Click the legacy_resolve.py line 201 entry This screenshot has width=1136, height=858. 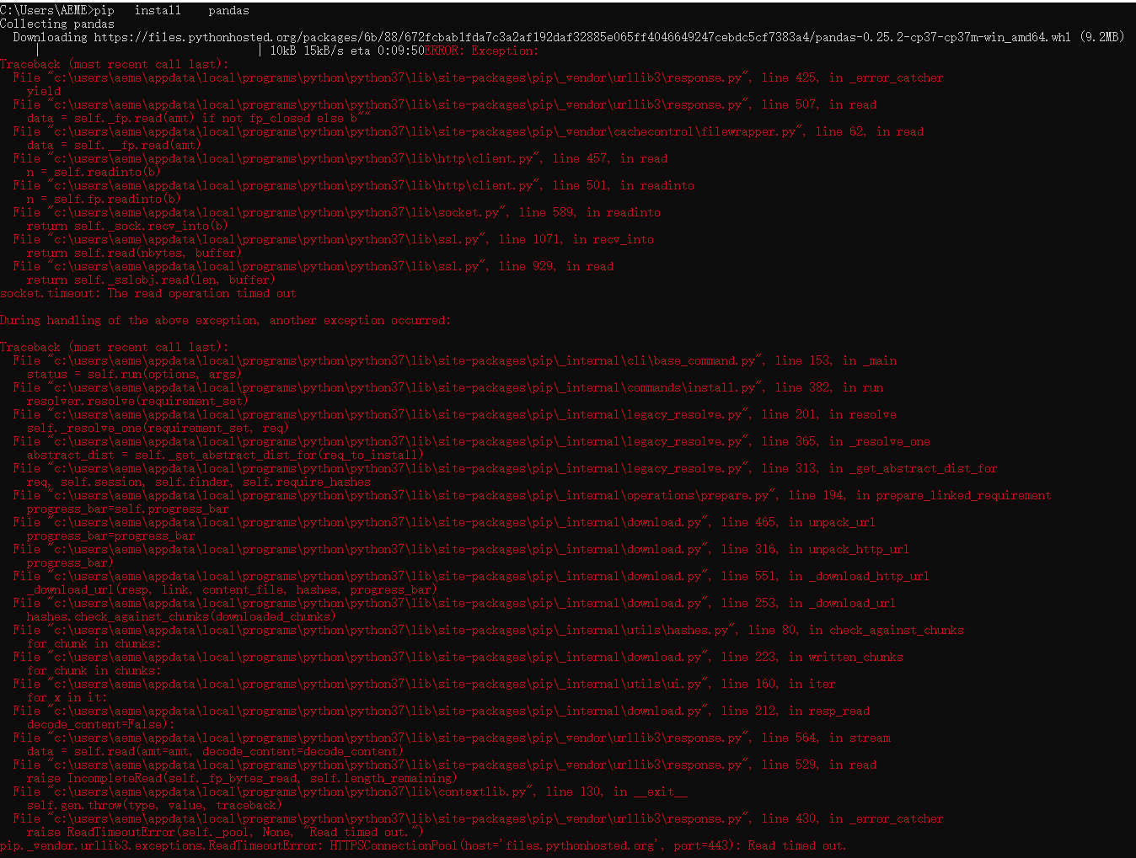[455, 414]
